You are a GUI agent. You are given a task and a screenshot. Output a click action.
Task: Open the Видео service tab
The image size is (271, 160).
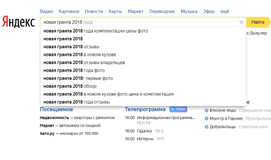[46, 11]
